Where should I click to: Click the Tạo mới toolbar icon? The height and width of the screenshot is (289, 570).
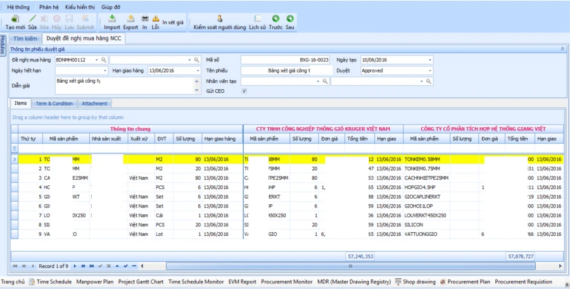click(15, 18)
